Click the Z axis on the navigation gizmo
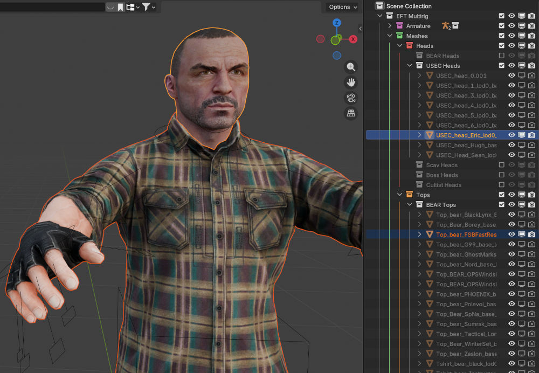Screen dimensions: 539x373 point(336,23)
